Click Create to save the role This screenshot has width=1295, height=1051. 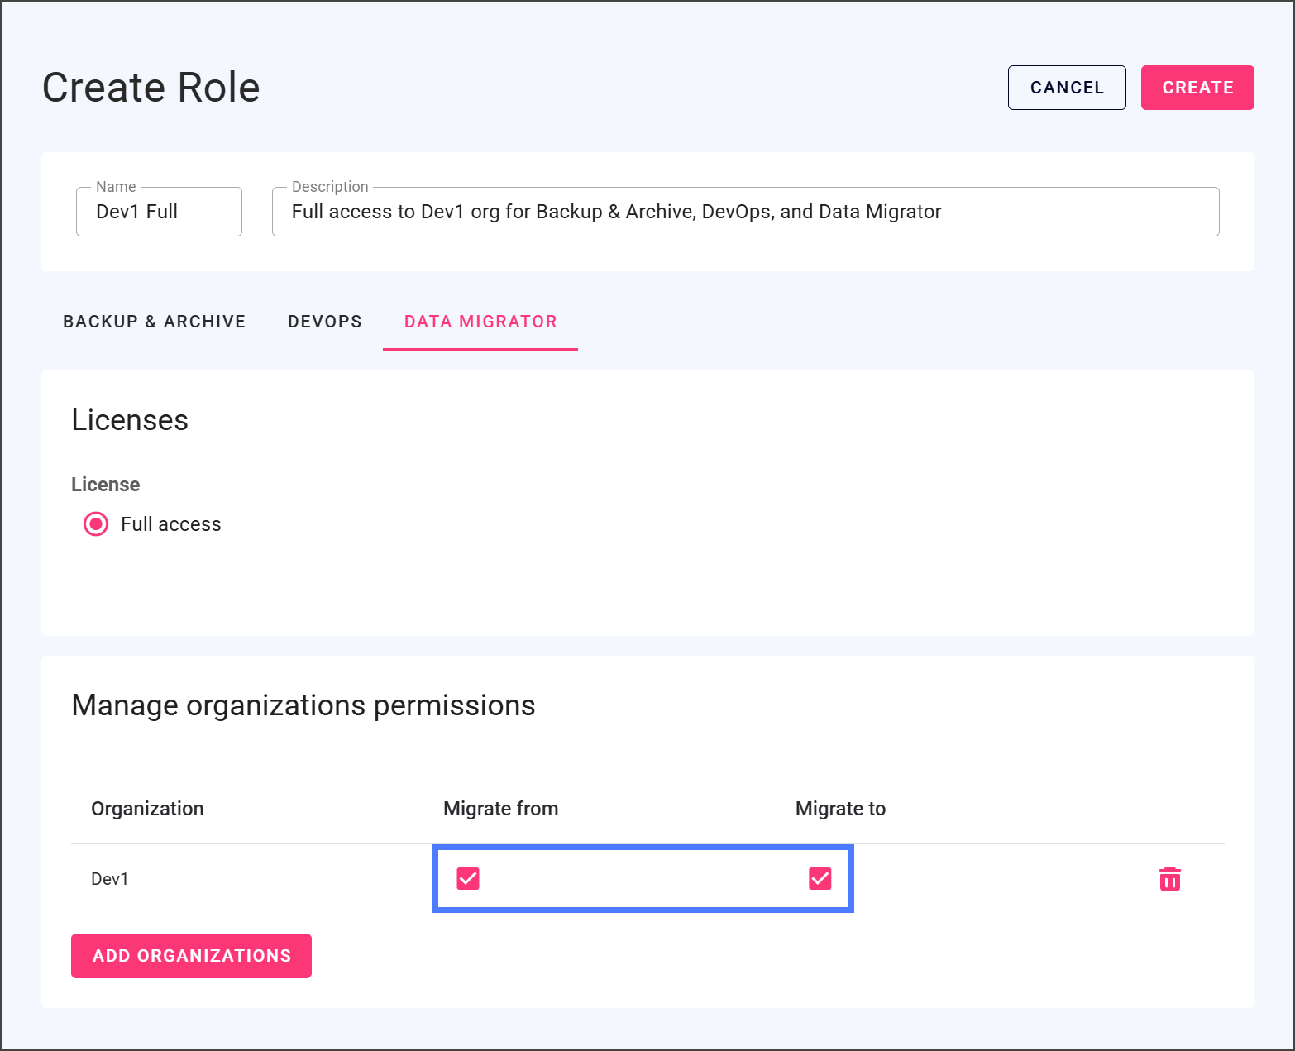pyautogui.click(x=1197, y=88)
